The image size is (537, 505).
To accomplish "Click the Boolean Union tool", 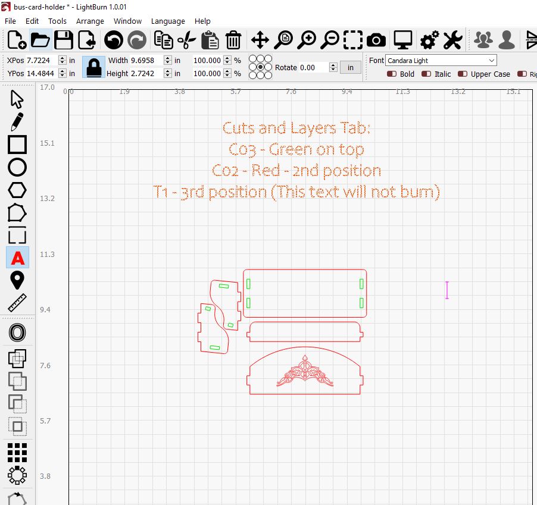I will tap(17, 381).
